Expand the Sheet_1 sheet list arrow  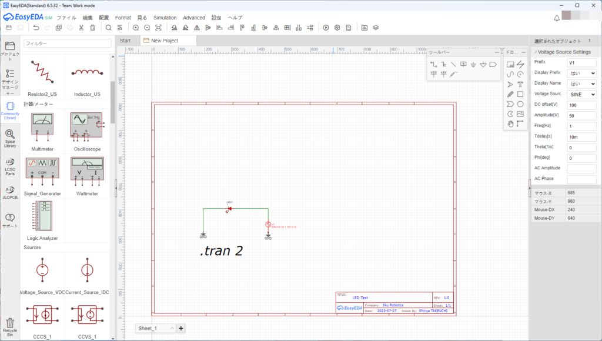[172, 328]
